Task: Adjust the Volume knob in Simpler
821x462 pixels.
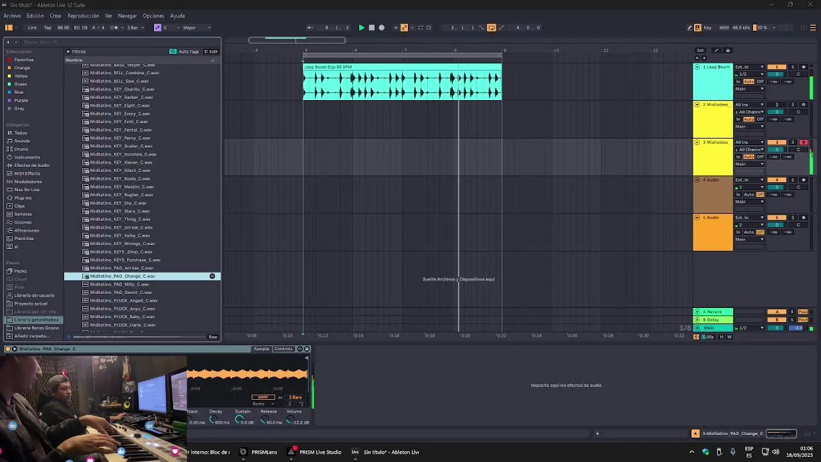Action: pos(290,420)
